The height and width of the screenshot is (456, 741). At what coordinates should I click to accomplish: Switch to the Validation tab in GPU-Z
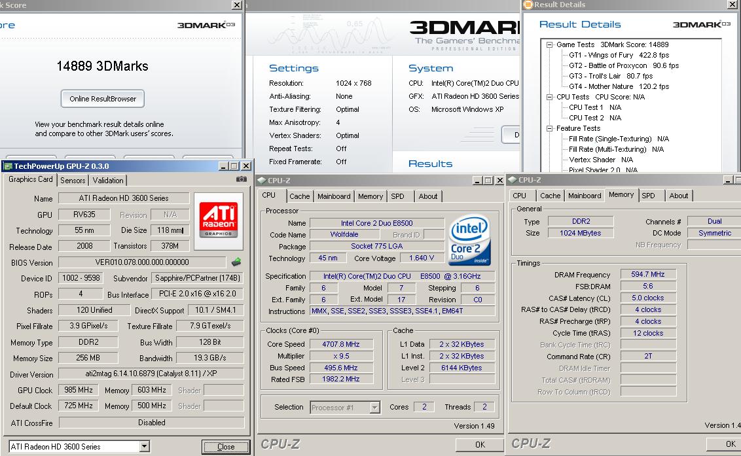[108, 180]
